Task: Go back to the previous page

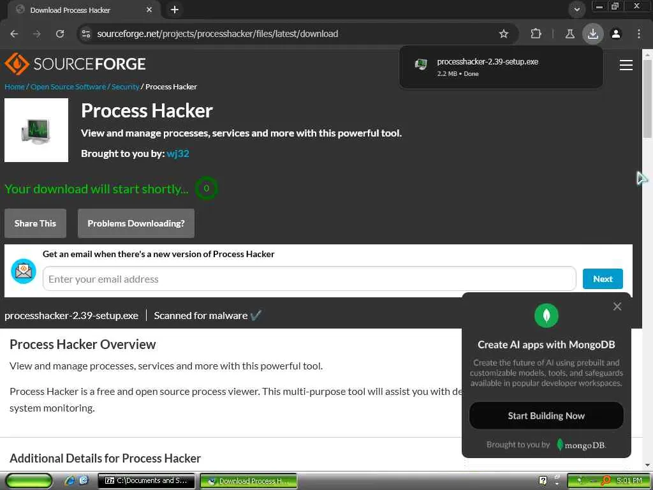Action: [x=14, y=34]
